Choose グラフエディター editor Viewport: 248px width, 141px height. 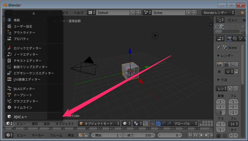pos(34,101)
